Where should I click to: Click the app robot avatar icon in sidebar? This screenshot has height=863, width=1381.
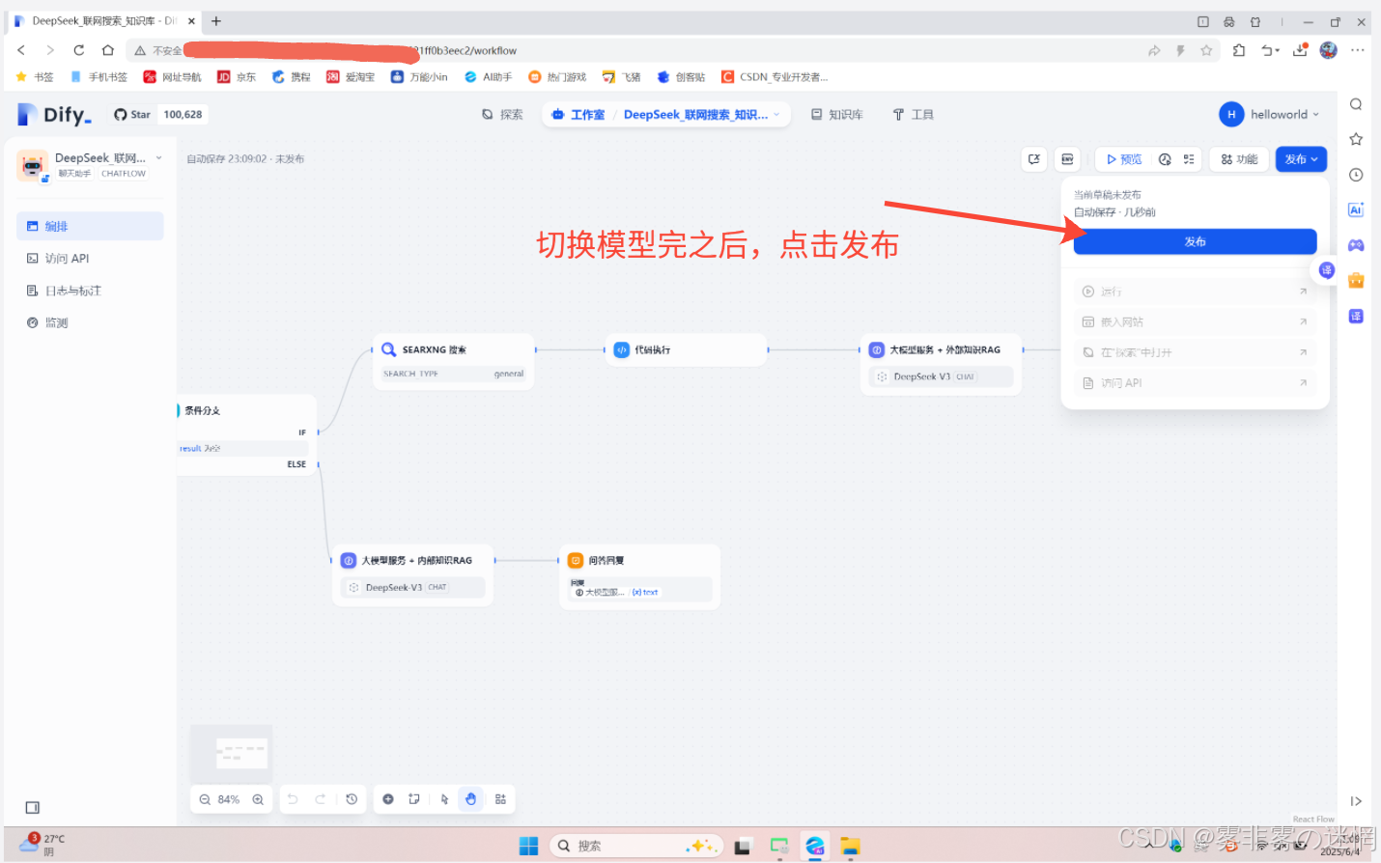point(33,165)
